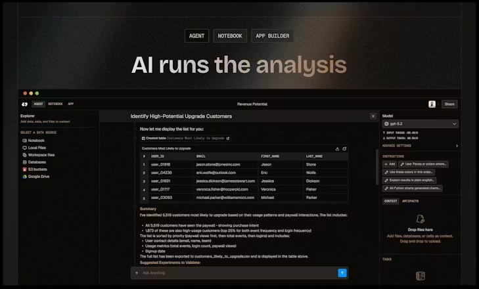Click the chat panel vertical scrollbar
The image size is (479, 289).
click(x=377, y=167)
